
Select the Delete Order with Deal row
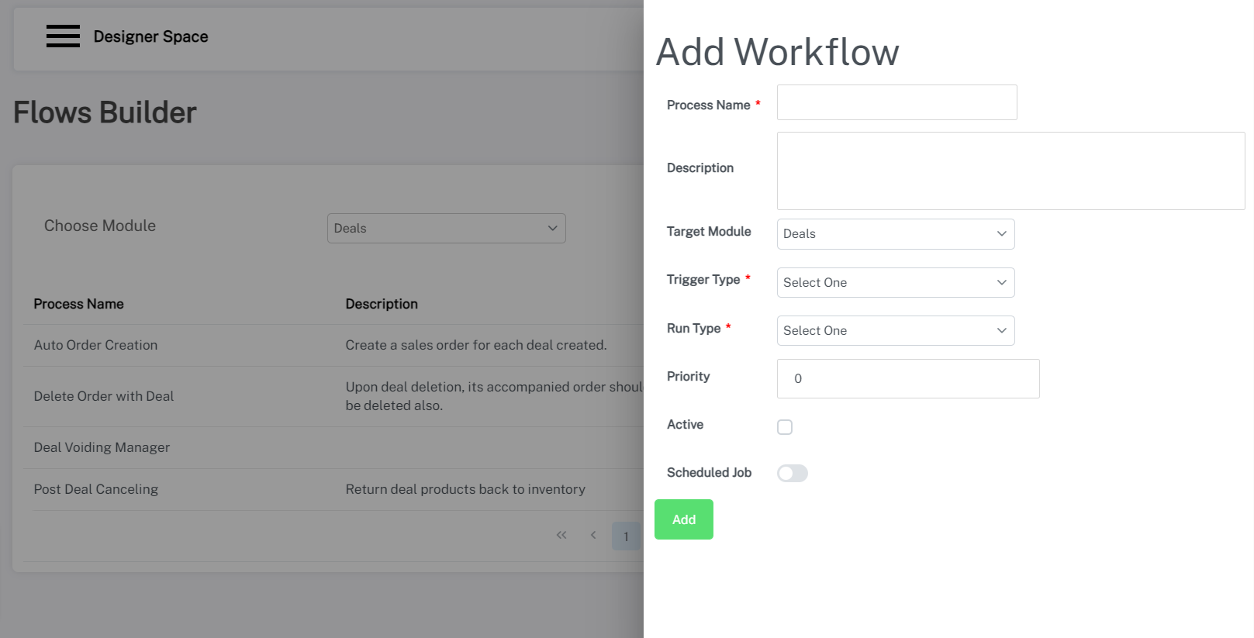104,397
